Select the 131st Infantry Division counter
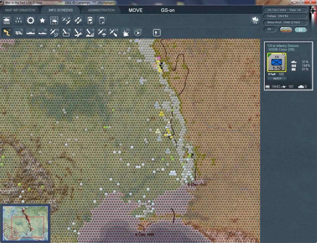This screenshot has width=317, height=243. [x=276, y=62]
